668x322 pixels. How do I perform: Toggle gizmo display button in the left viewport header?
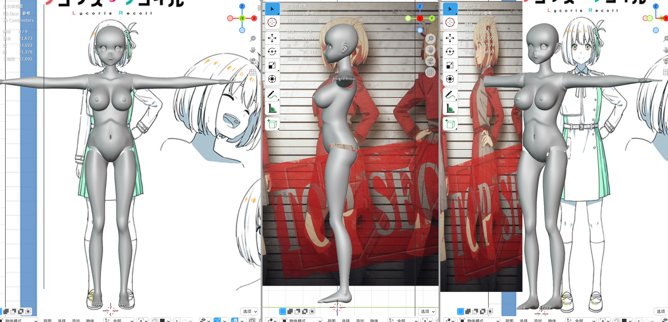click(217, 320)
